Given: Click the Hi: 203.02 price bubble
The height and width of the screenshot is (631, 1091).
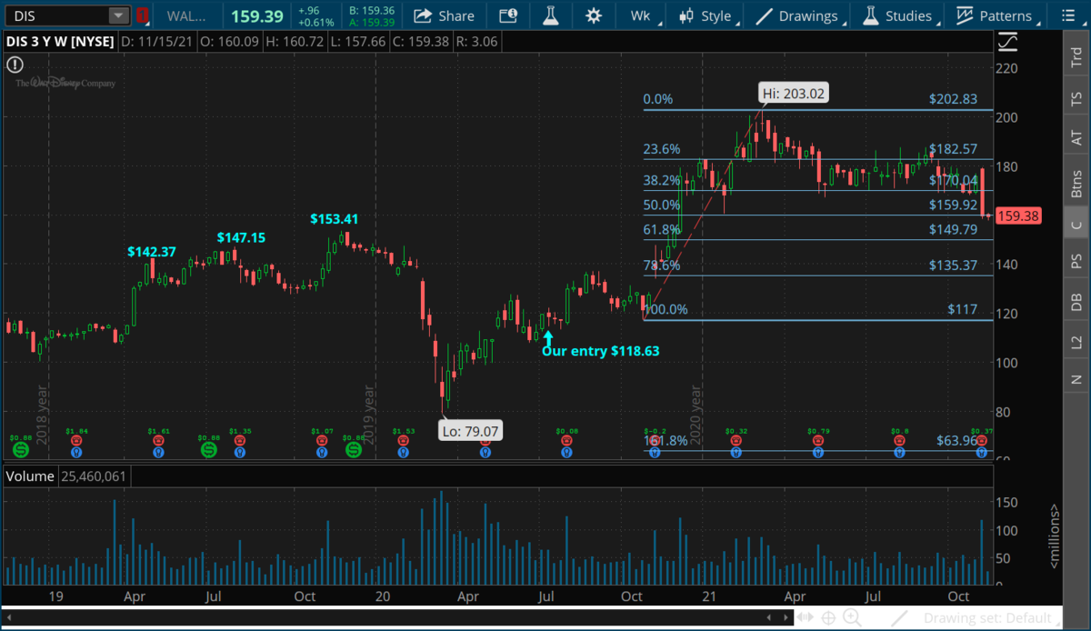Looking at the screenshot, I should pos(795,92).
